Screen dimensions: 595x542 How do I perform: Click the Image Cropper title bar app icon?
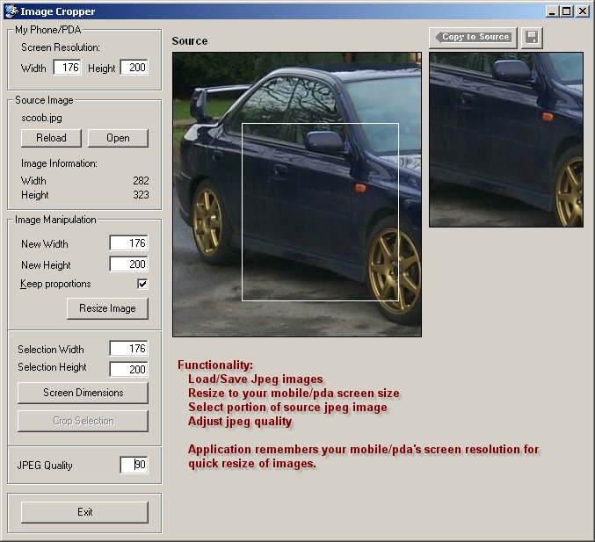11,11
